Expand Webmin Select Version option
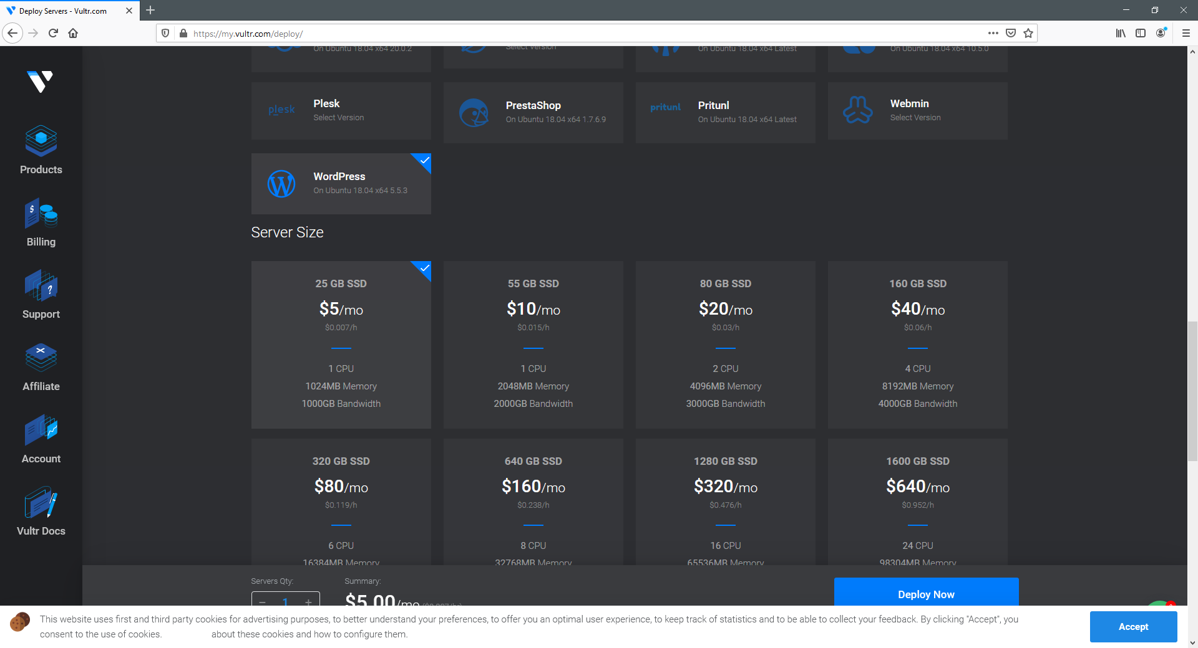Image resolution: width=1198 pixels, height=648 pixels. coord(915,118)
